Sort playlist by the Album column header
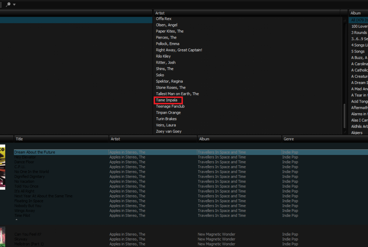The width and height of the screenshot is (368, 247). pos(239,139)
